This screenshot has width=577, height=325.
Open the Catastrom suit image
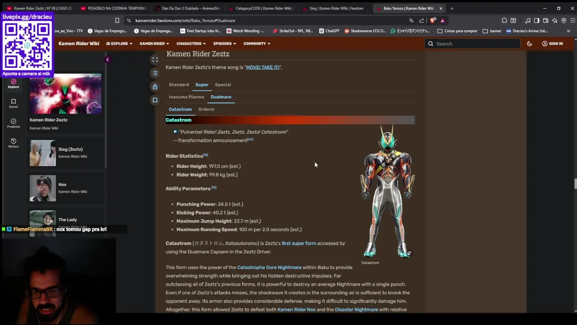pyautogui.click(x=387, y=191)
